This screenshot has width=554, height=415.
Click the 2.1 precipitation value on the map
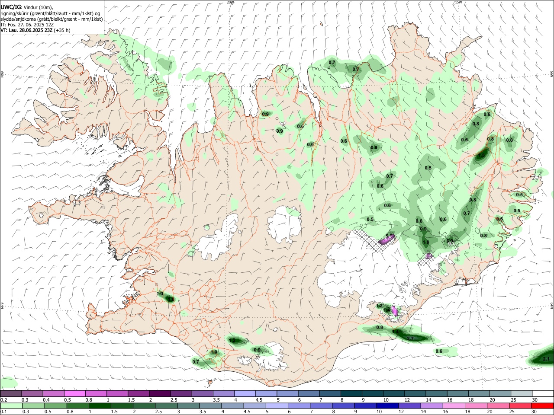(x=546, y=359)
